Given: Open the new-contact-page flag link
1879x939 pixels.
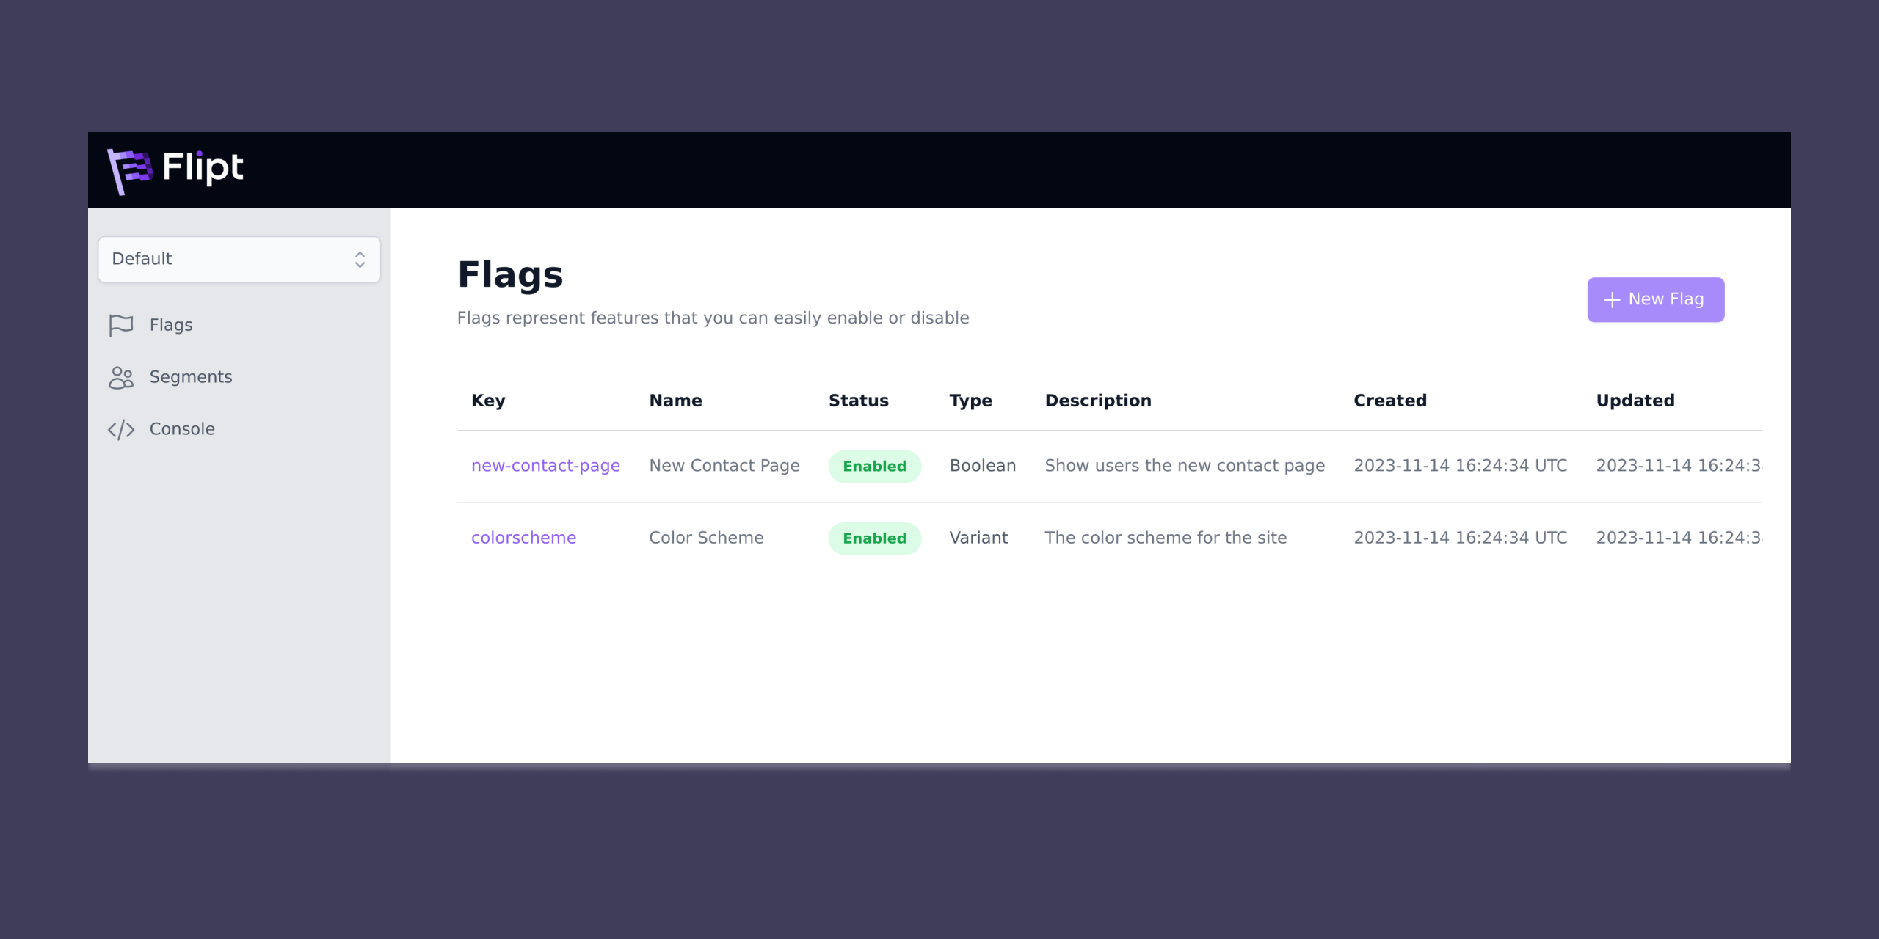Looking at the screenshot, I should 545,466.
